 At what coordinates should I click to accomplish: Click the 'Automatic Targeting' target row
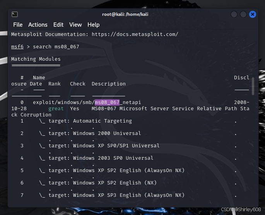click(90, 121)
